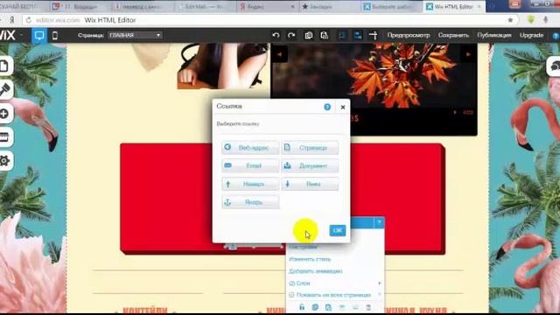This screenshot has width=560, height=315.
Task: Click the Upgrade link in toolbar
Action: [531, 35]
